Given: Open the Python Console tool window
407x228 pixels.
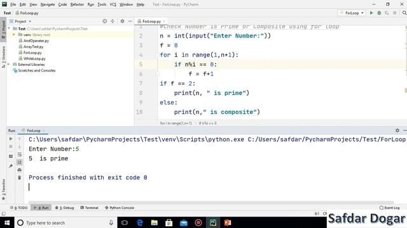Looking at the screenshot, I should click(120, 208).
